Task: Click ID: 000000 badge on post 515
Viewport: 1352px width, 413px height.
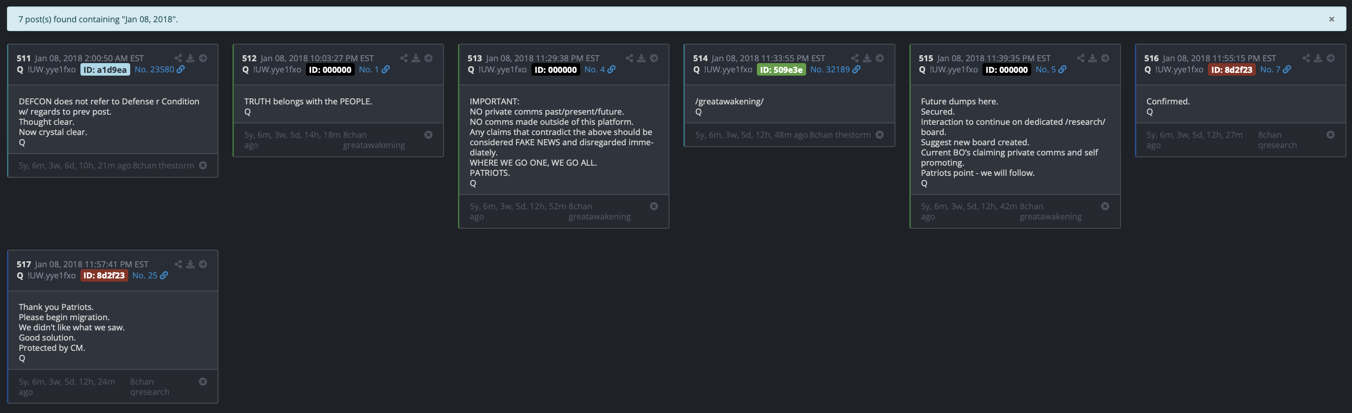Action: click(1007, 70)
